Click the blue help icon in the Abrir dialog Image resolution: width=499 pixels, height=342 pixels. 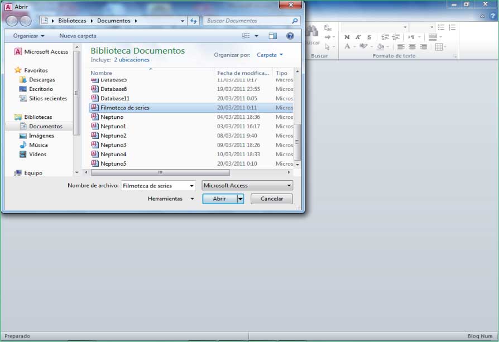click(x=290, y=36)
